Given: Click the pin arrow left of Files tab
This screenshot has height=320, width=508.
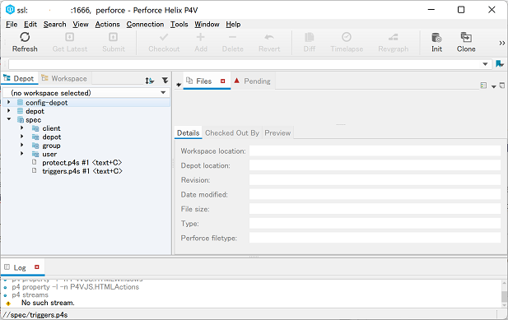Looking at the screenshot, I should [179, 85].
